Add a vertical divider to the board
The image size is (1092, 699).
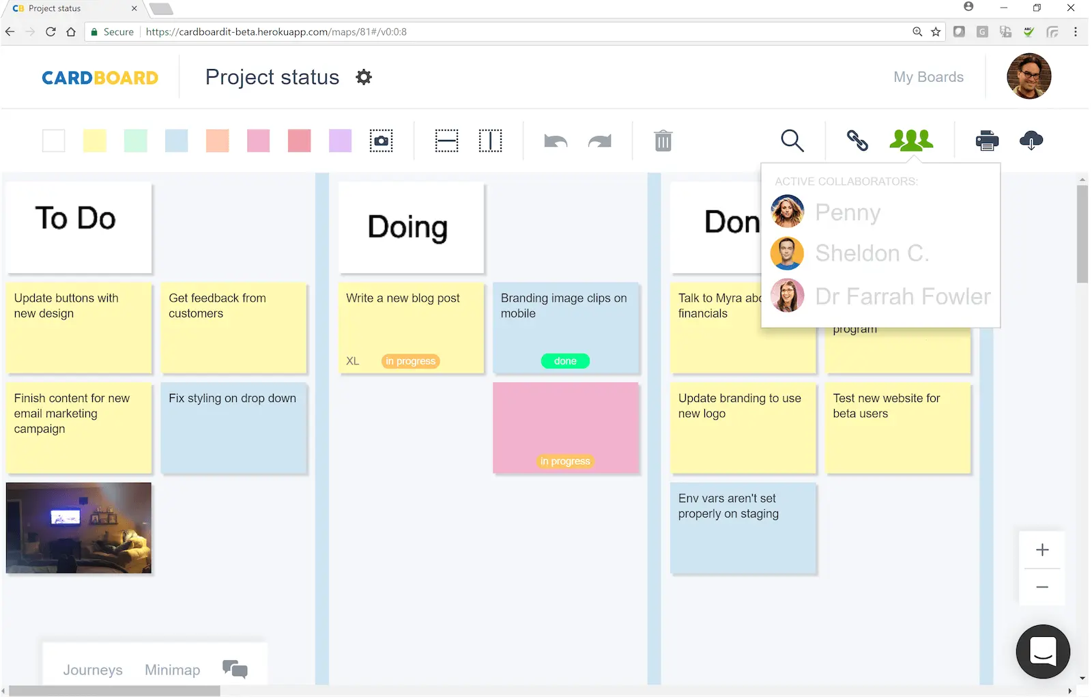tap(491, 141)
